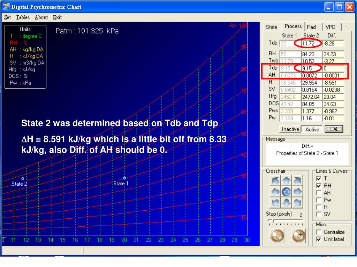Click the State 2 point on chart
The image size is (357, 267).
[23, 178]
